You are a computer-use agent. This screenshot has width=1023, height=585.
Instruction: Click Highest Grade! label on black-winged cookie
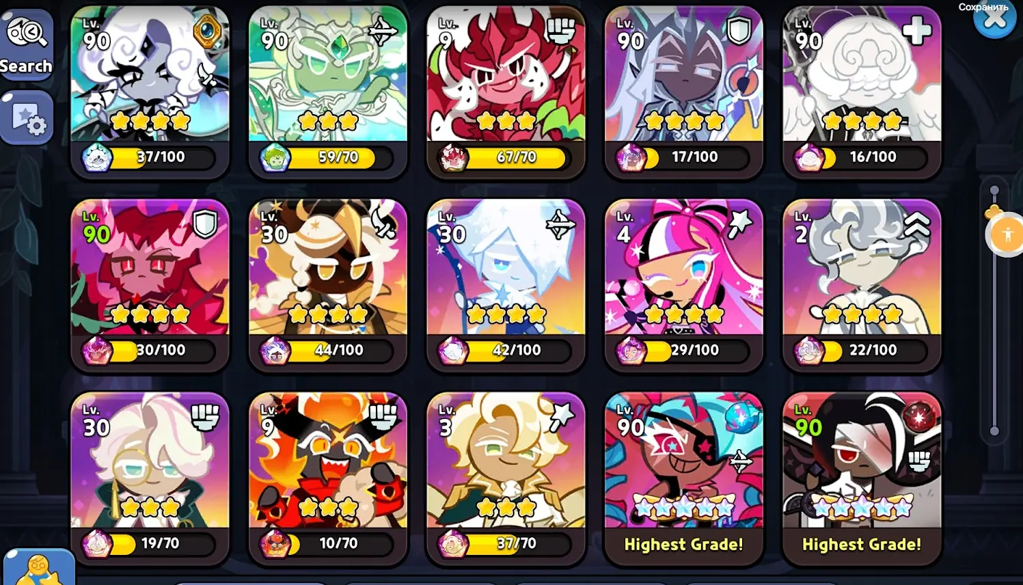coord(862,545)
